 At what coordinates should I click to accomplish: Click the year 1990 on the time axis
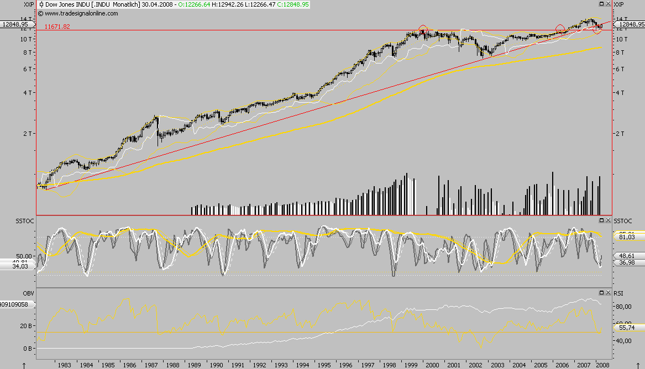[x=216, y=365]
